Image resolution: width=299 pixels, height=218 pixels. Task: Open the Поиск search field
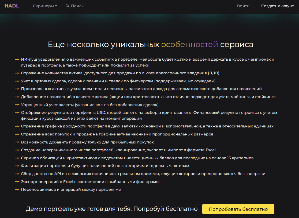coord(77,6)
